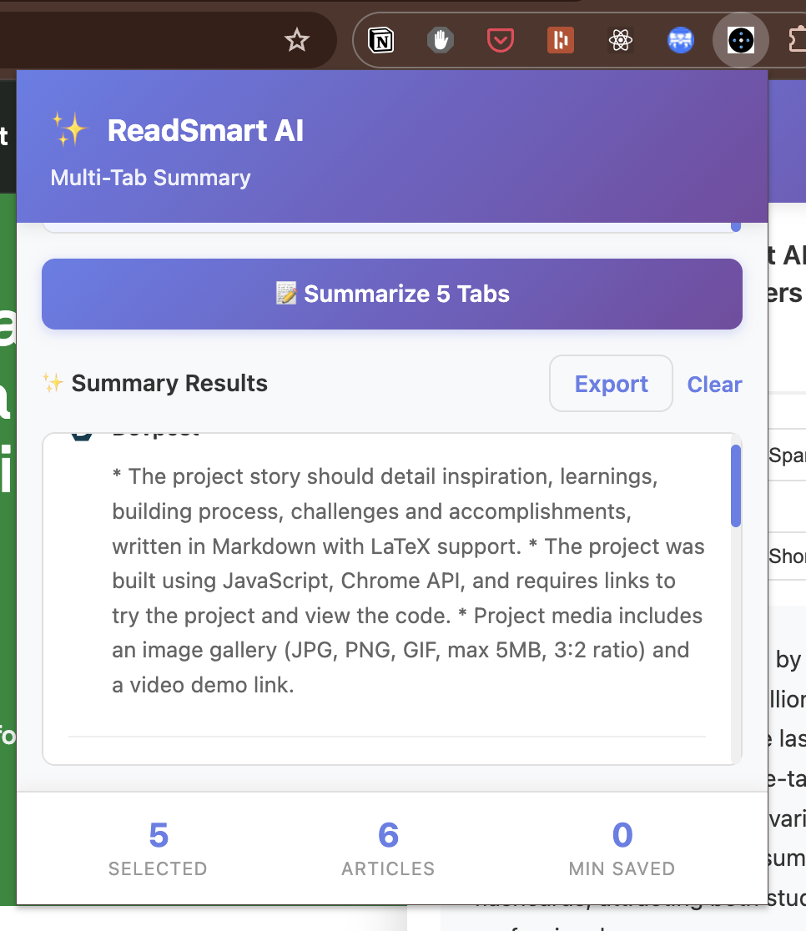This screenshot has height=931, width=806.
Task: Open the cut-off Extensions puzzle icon
Action: pyautogui.click(x=797, y=40)
